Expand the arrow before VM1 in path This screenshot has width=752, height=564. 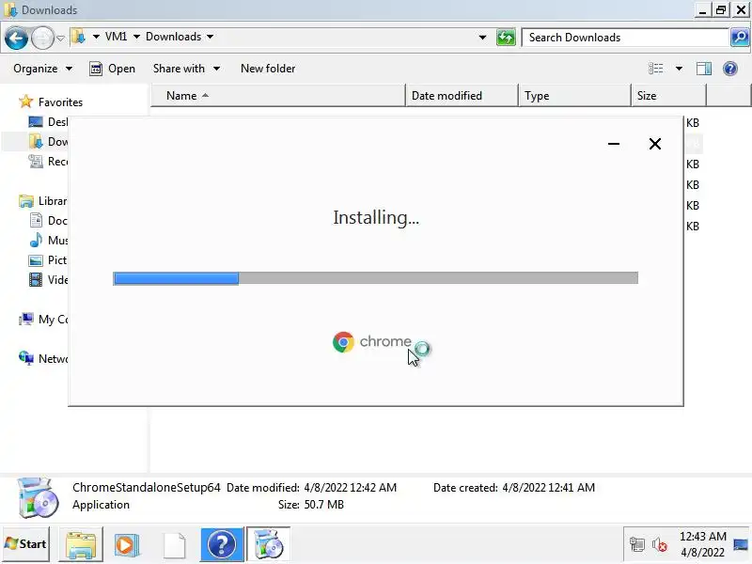click(x=96, y=37)
